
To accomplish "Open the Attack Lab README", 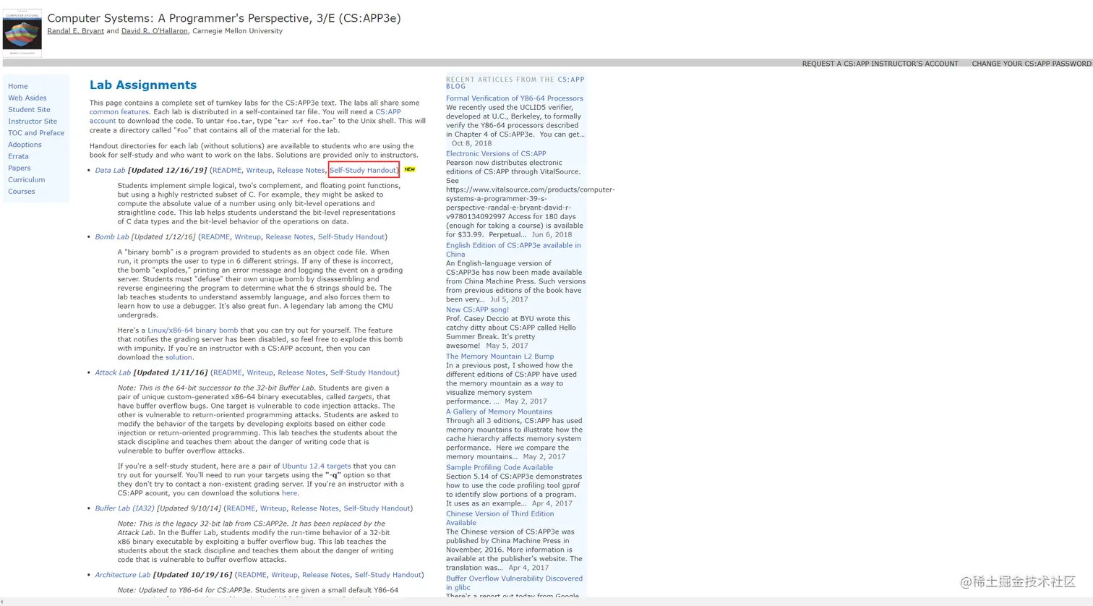I will pos(228,372).
